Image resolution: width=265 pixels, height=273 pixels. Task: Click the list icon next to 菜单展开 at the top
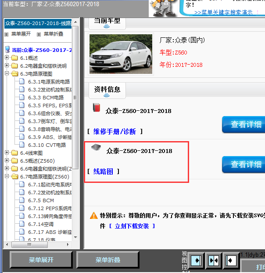click(7, 34)
